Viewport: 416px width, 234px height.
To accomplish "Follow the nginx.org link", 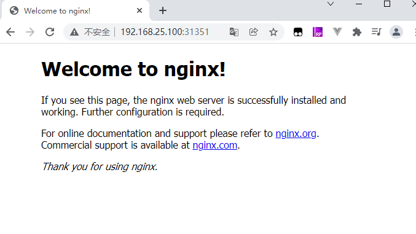I will pyautogui.click(x=296, y=133).
